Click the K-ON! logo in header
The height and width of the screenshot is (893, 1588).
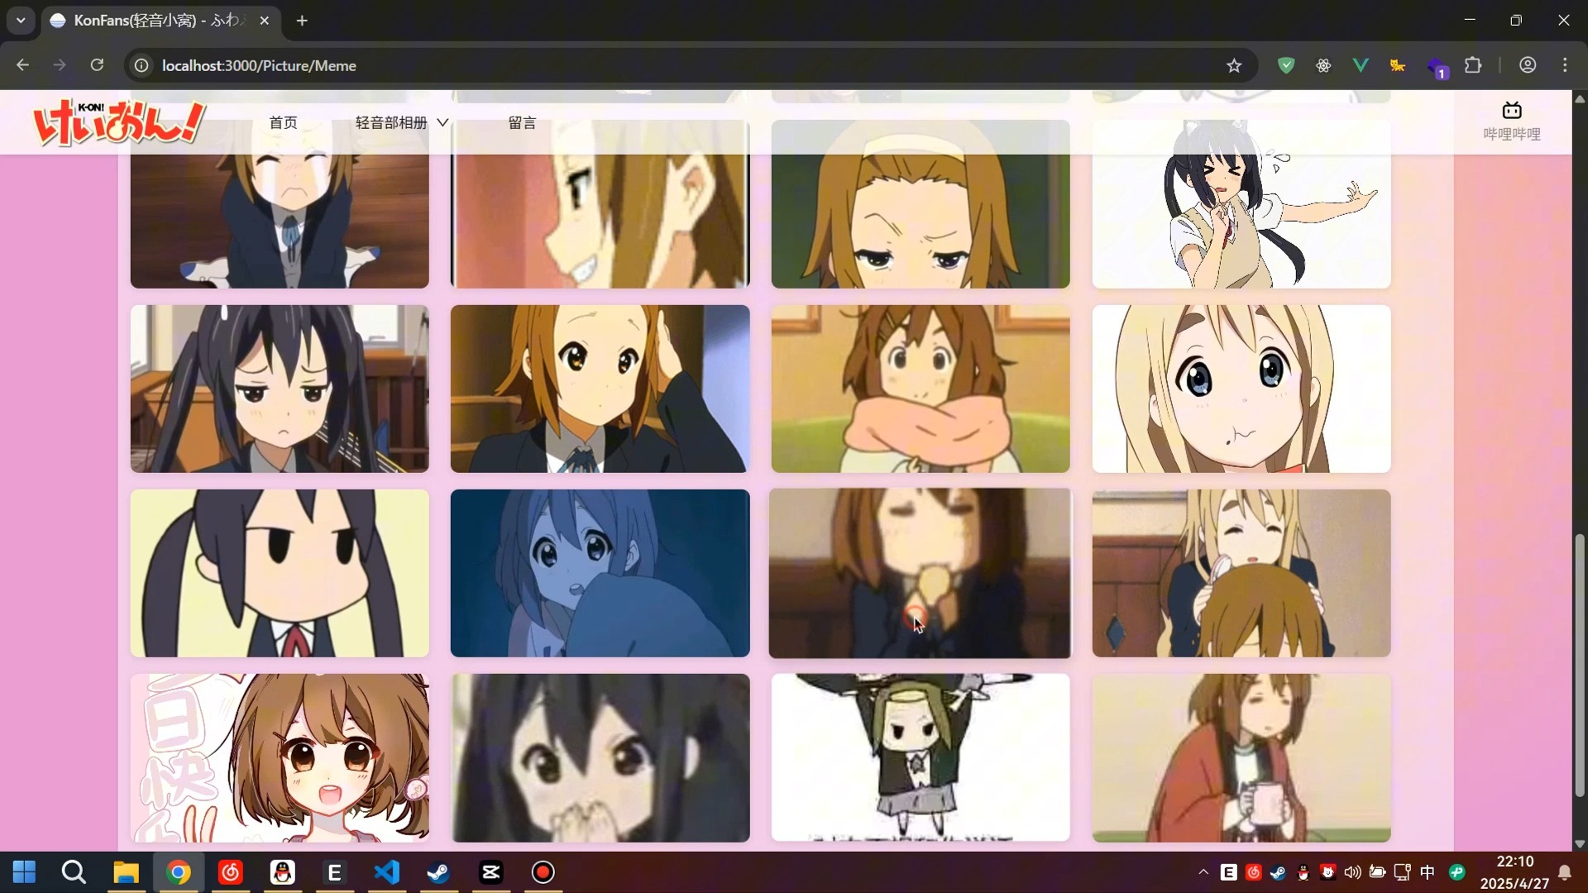point(118,122)
